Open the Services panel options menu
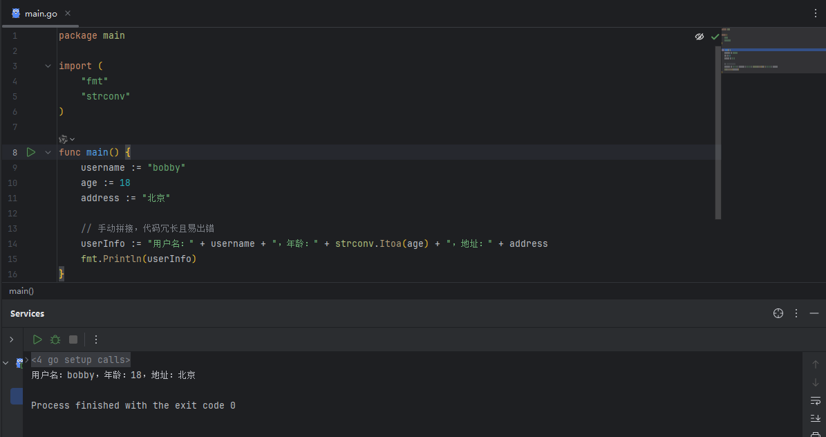Image resolution: width=826 pixels, height=437 pixels. click(796, 313)
